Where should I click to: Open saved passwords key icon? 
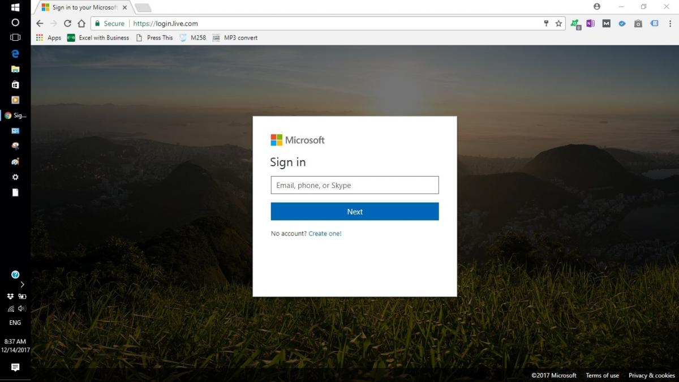(546, 23)
